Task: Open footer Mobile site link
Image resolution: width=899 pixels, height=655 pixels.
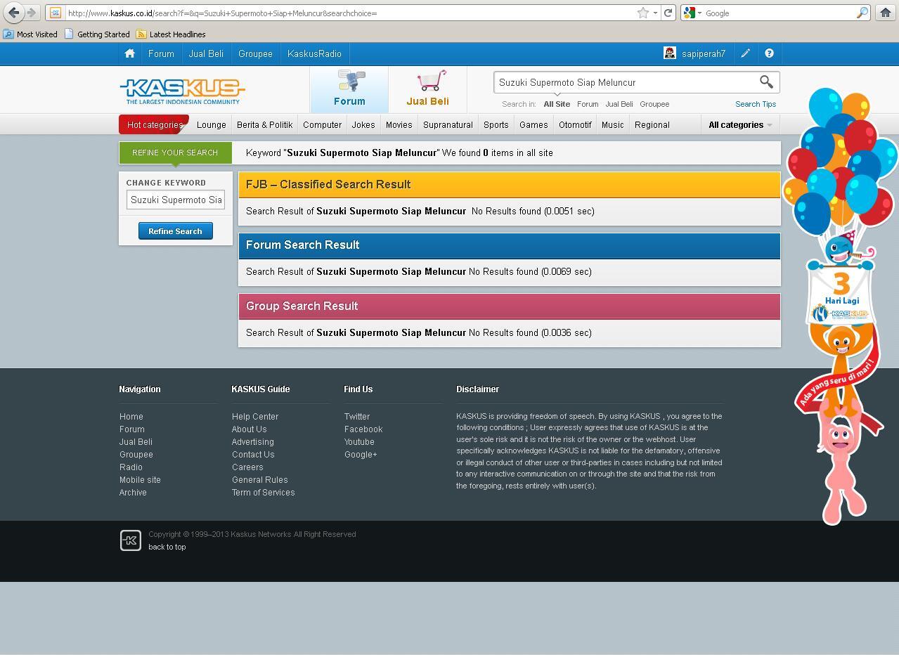Action: 140,480
